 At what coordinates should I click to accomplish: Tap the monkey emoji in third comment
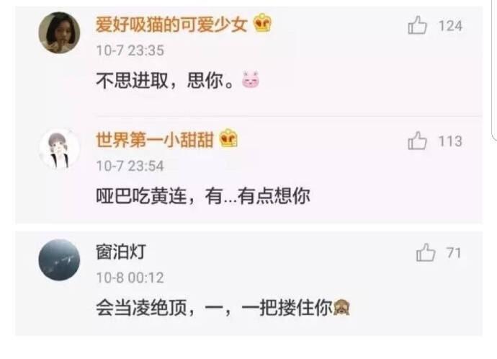[x=341, y=307]
